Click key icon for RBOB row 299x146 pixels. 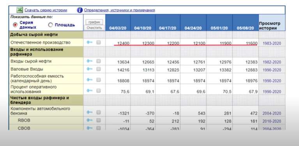point(89,120)
